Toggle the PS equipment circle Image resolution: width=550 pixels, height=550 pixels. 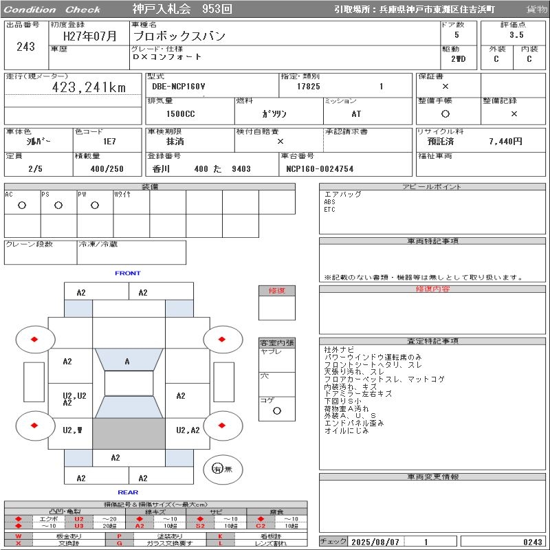pyautogui.click(x=58, y=205)
